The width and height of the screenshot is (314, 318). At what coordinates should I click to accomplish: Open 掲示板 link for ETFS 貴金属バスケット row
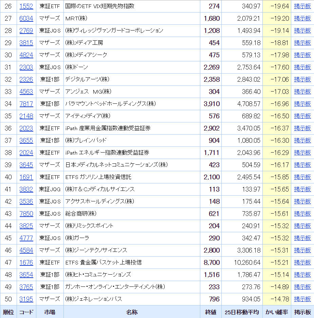(302, 262)
